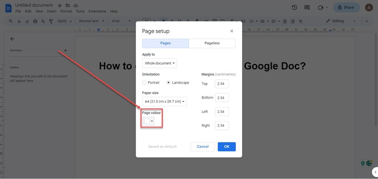Click the Left margin field

click(222, 112)
